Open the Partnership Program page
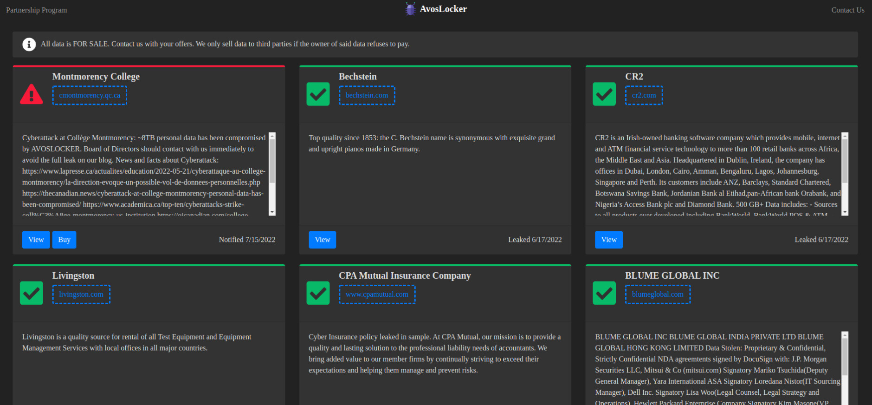This screenshot has width=872, height=405. click(36, 10)
